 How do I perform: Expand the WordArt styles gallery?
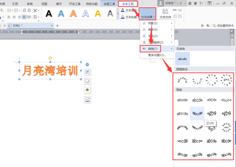[118, 13]
